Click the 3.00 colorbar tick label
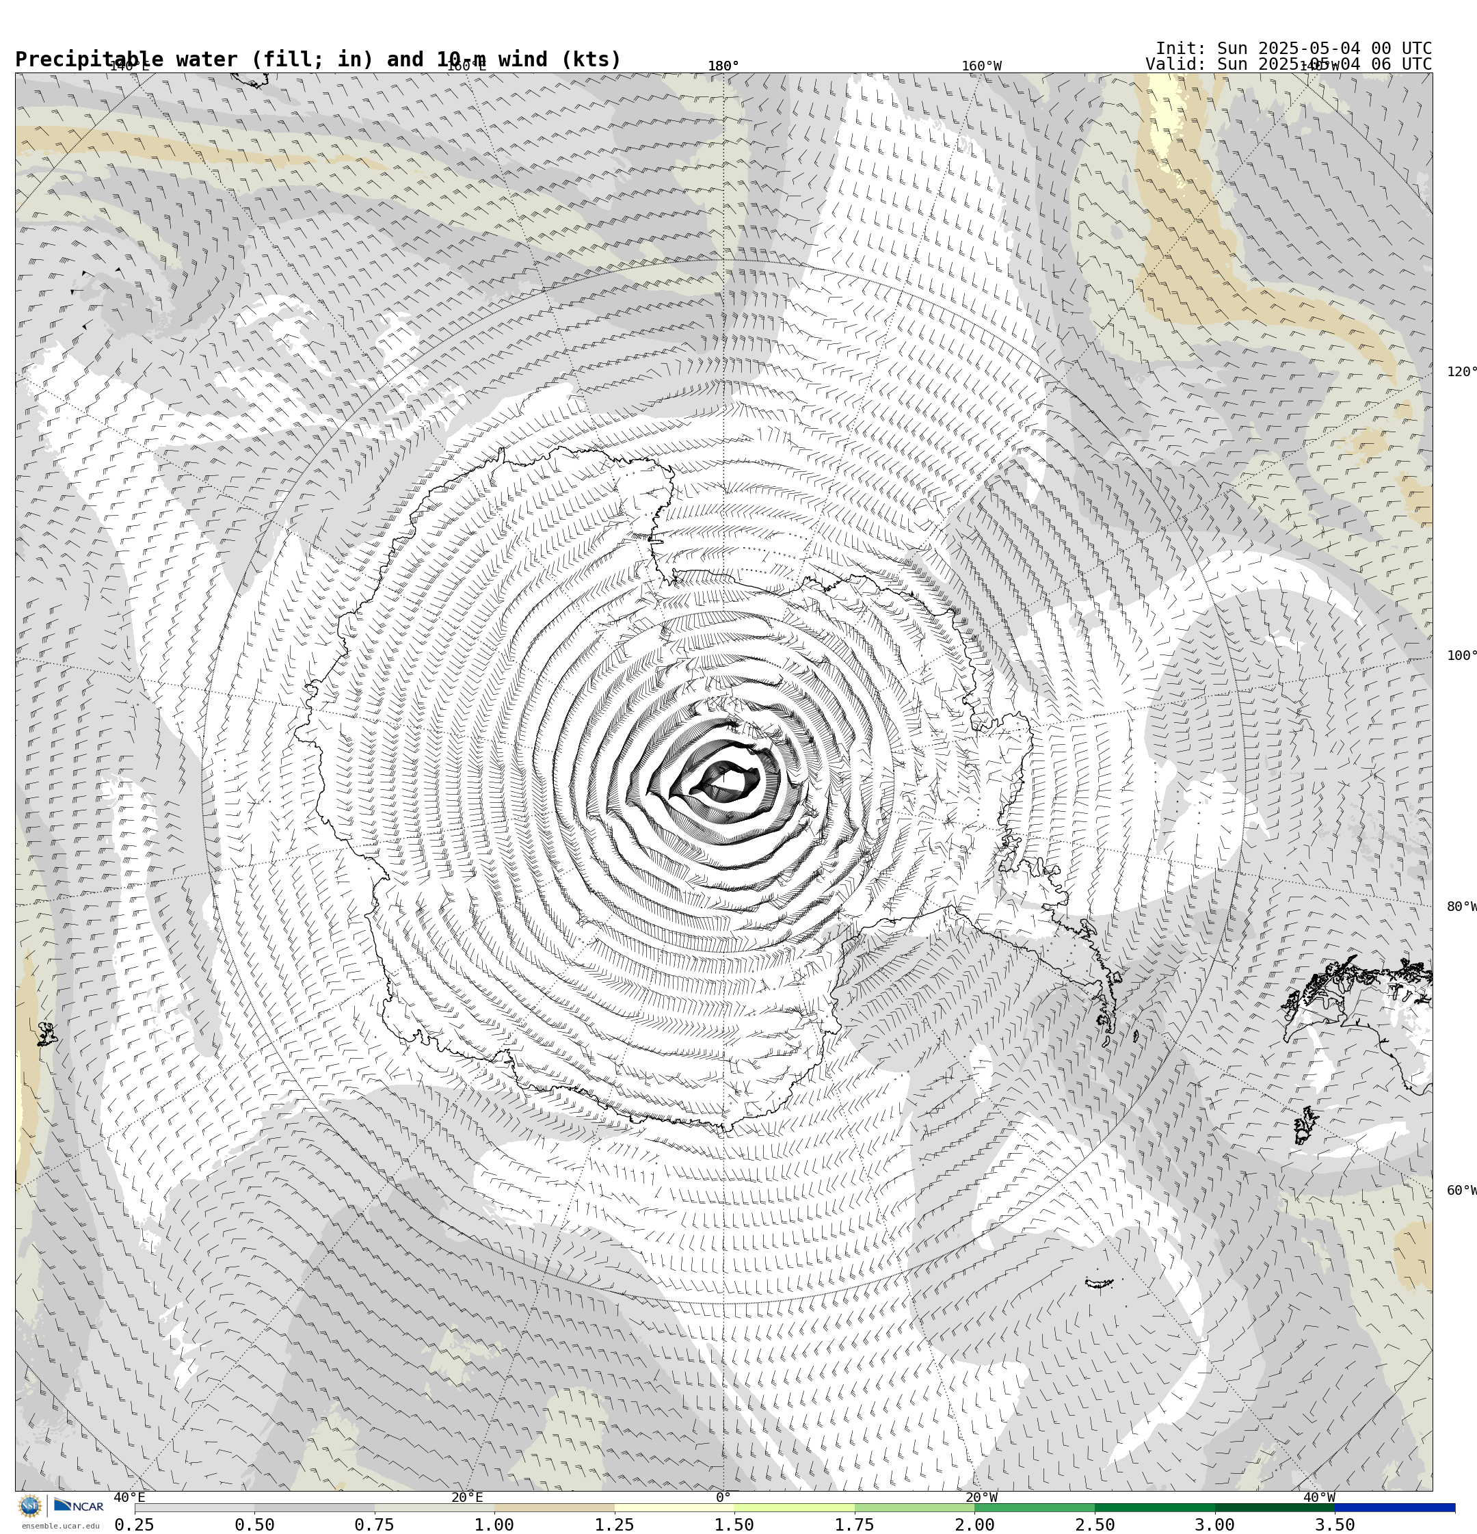The width and height of the screenshot is (1477, 1534). [1216, 1524]
